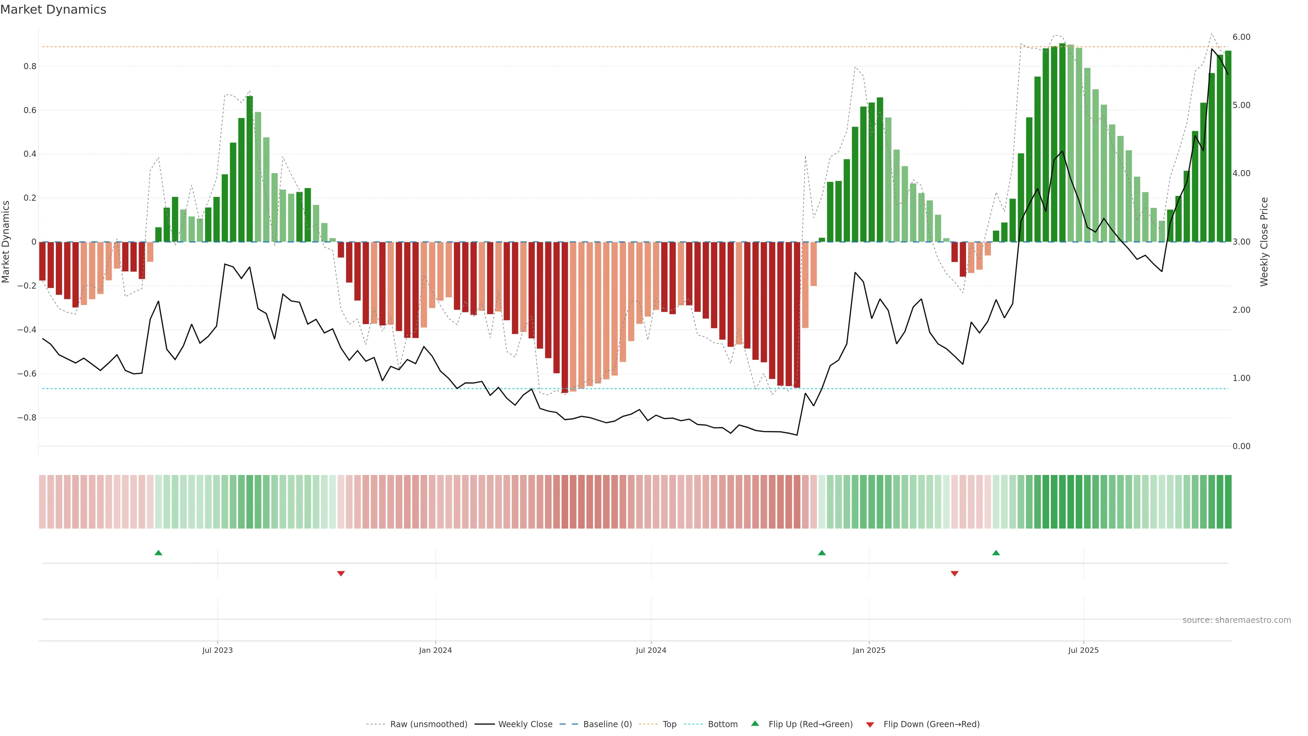
Task: Click the Flip Down legend triangle icon
Action: (x=870, y=724)
